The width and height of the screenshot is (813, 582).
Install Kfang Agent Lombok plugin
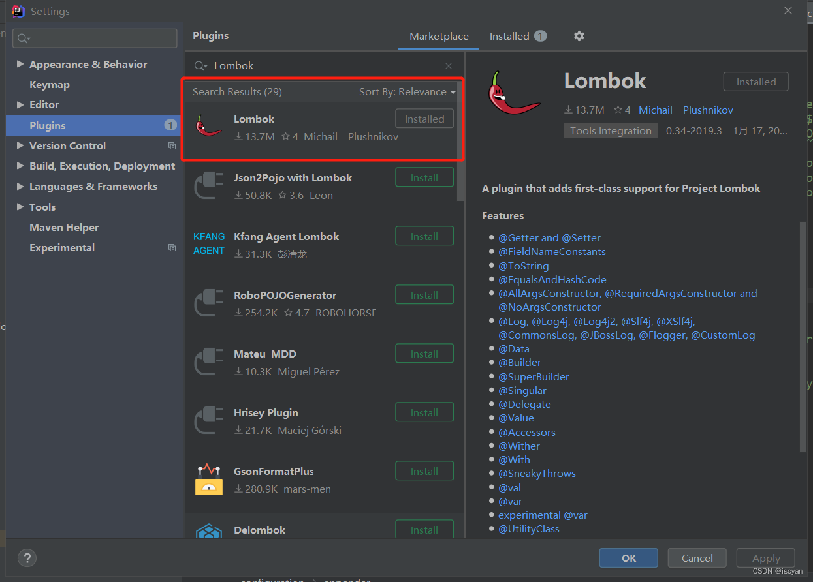coord(424,236)
